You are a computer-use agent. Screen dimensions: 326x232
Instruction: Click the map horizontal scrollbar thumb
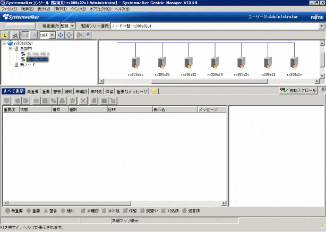[209, 81]
